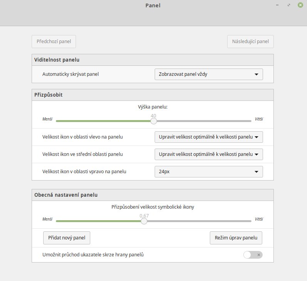
Task: Enable Režim úprav panelu
Action: [236, 238]
